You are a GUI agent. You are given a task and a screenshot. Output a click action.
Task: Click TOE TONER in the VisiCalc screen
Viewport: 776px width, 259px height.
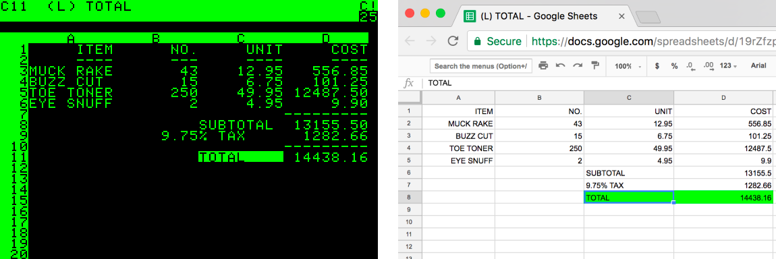pyautogui.click(x=71, y=93)
